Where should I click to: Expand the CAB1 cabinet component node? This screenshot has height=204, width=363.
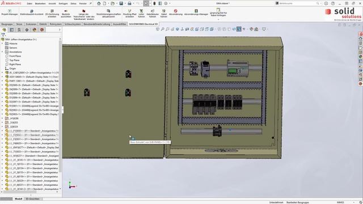[2, 73]
